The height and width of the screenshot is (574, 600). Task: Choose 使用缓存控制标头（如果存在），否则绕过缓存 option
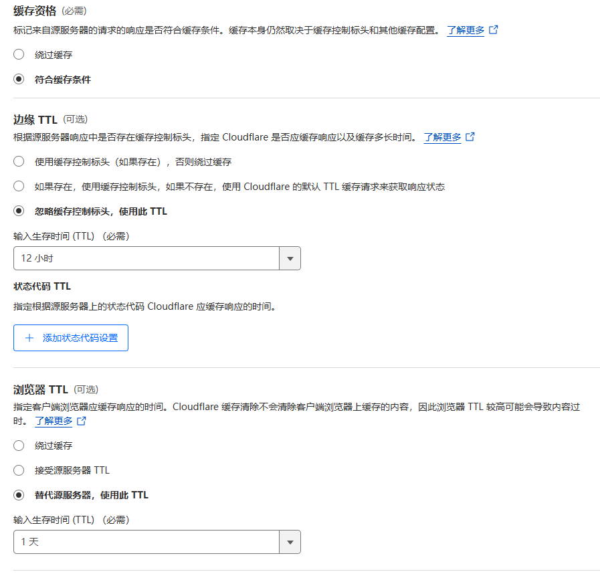click(x=19, y=162)
